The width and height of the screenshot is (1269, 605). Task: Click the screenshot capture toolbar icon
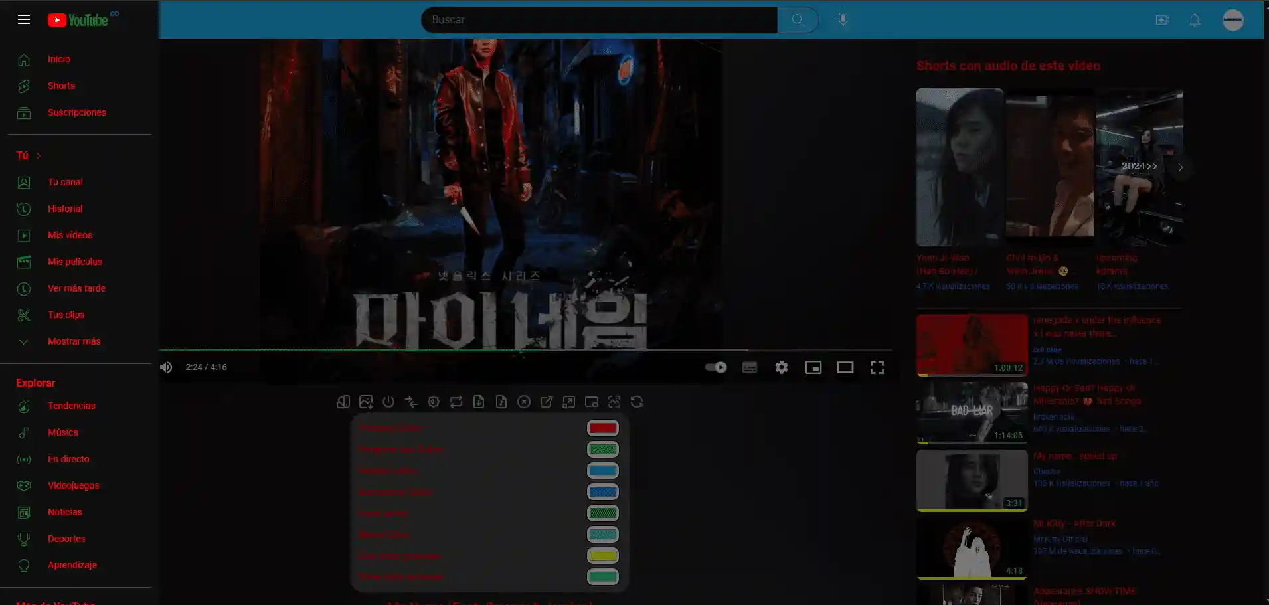click(x=614, y=402)
